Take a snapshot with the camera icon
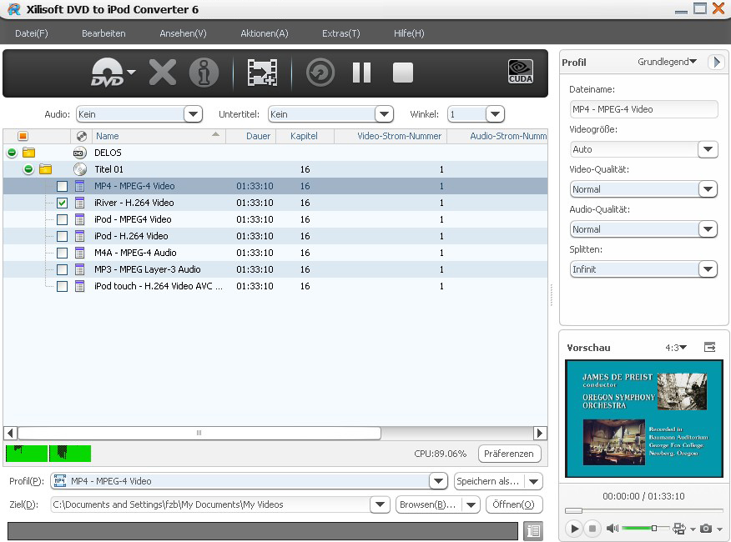Viewport: 731px width, 542px height. tap(706, 529)
